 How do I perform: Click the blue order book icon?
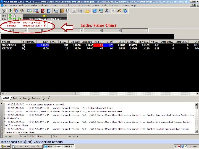point(49,11)
